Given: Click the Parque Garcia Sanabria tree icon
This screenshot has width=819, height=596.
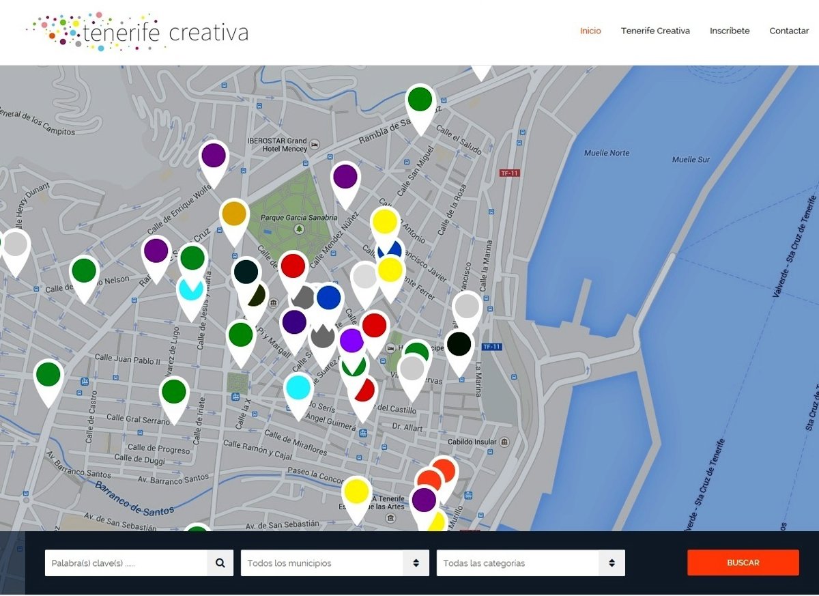Looking at the screenshot, I should (x=298, y=229).
